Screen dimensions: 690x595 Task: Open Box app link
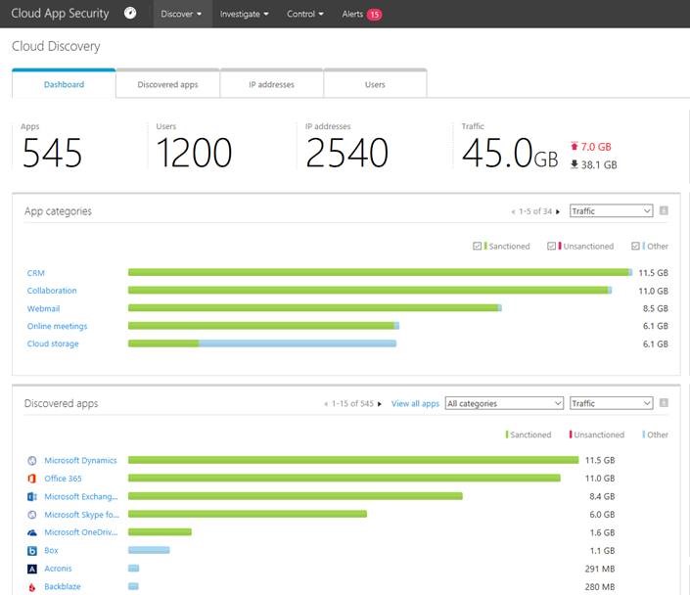coord(51,551)
